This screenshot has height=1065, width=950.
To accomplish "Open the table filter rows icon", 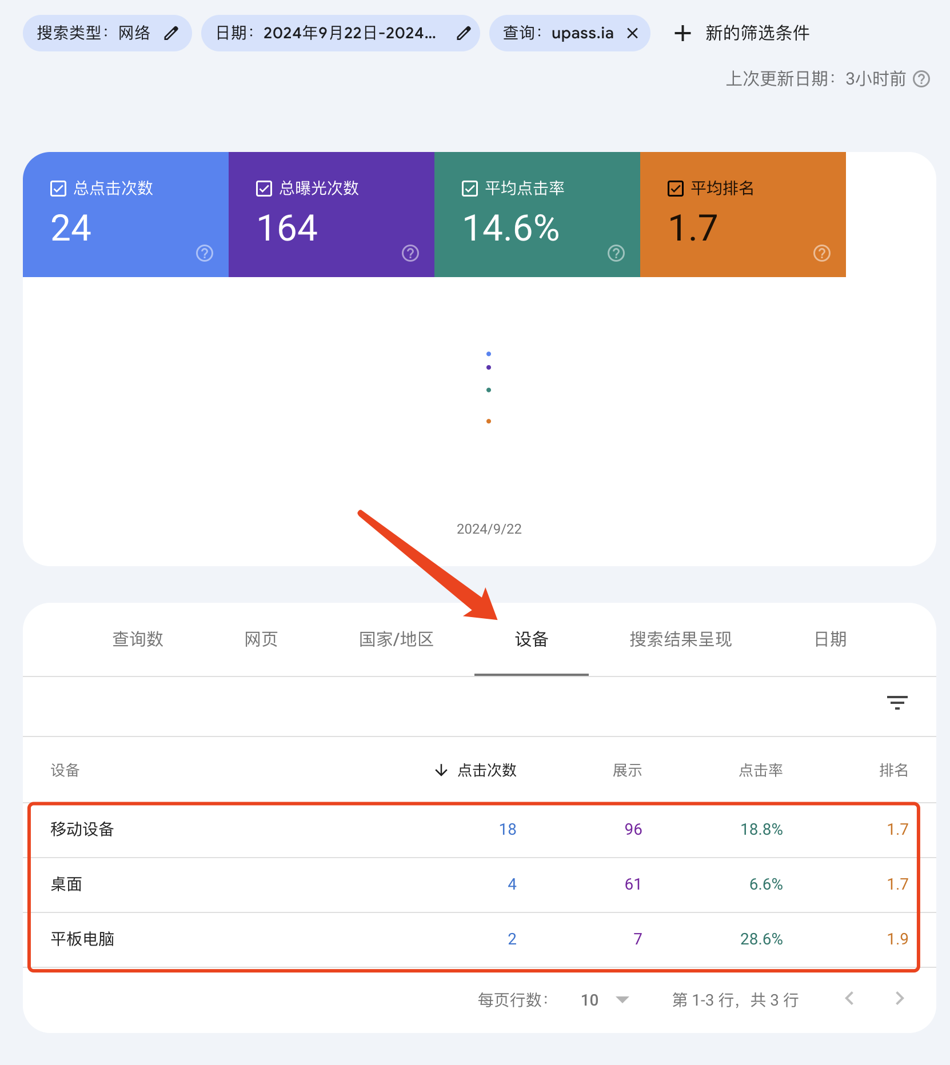I will (x=897, y=703).
